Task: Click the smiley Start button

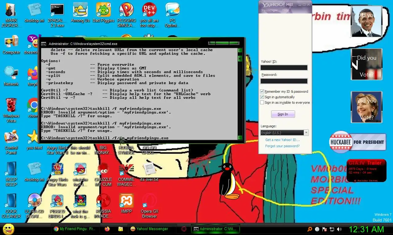Action: (x=8, y=229)
